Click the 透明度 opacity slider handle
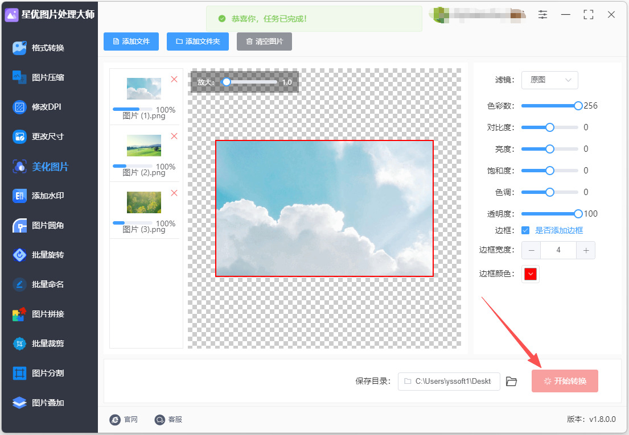This screenshot has width=629, height=435. [578, 214]
